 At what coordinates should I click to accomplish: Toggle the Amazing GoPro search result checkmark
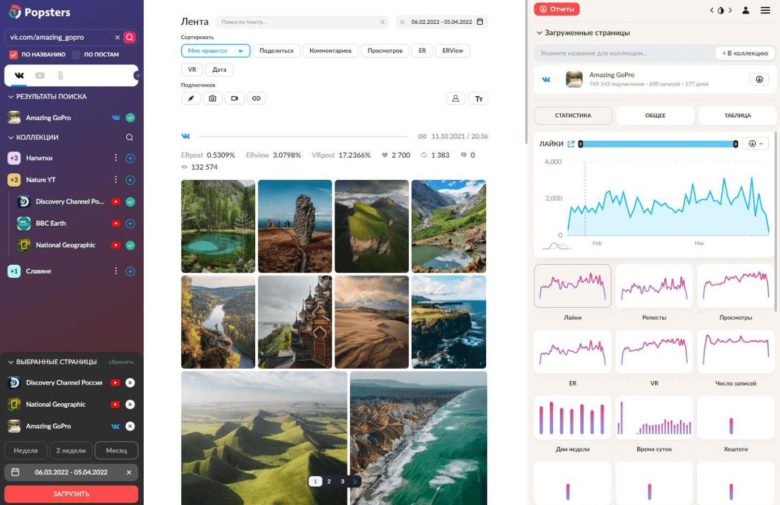[130, 118]
